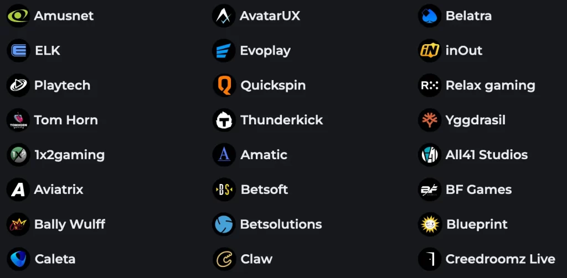Open the Blueprint smiling sun icon
Viewport: 567px width, 278px height.
(x=430, y=224)
